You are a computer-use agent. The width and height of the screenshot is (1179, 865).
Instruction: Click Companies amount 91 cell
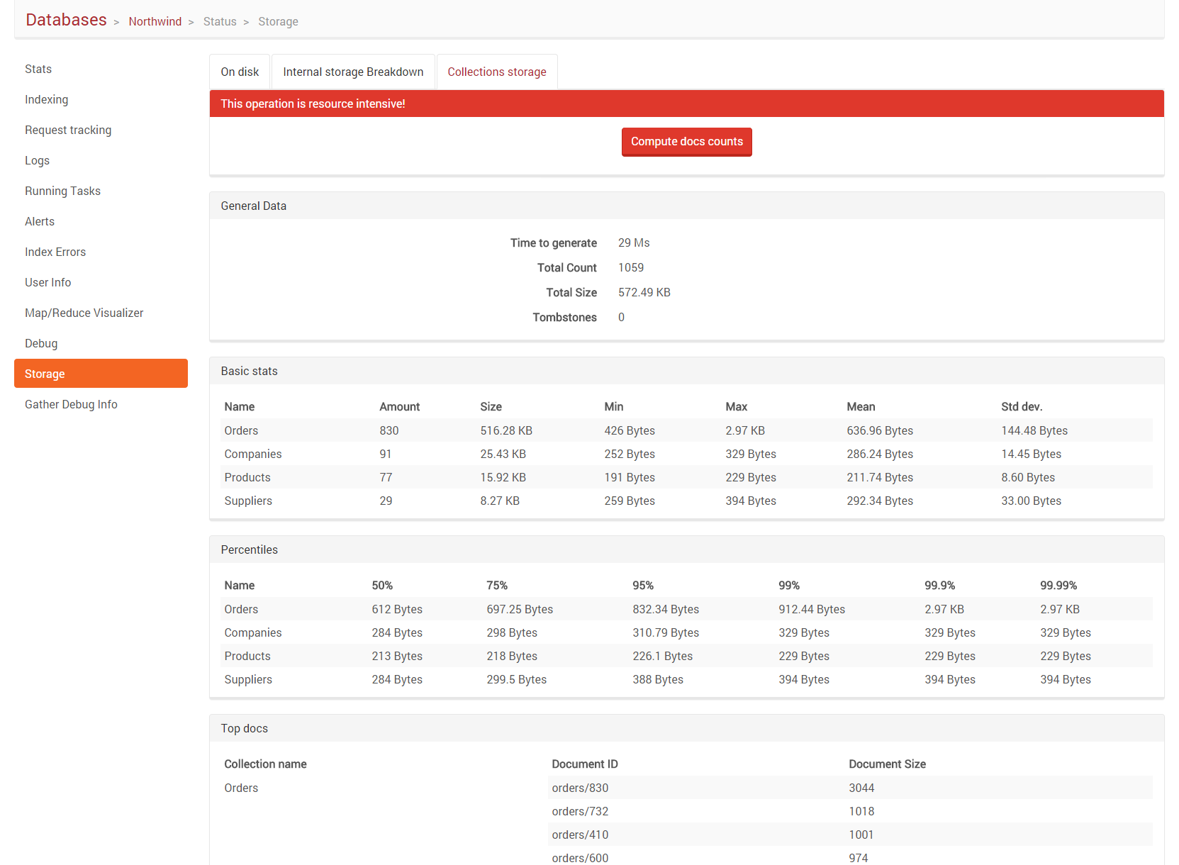[385, 454]
